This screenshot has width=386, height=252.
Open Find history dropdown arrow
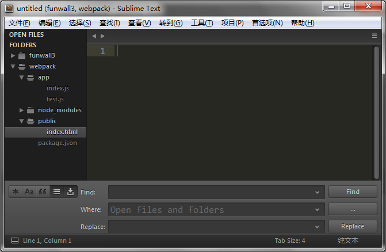pyautogui.click(x=317, y=192)
